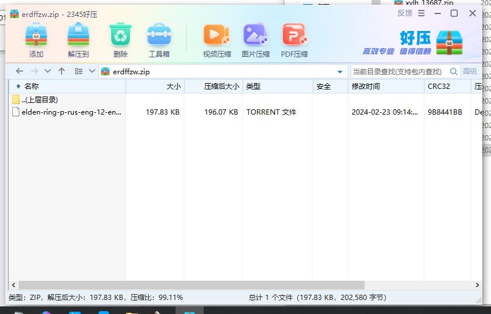Viewport: 491px width, 314px height.
Task: Click the 反馈 feedback link
Action: (404, 13)
